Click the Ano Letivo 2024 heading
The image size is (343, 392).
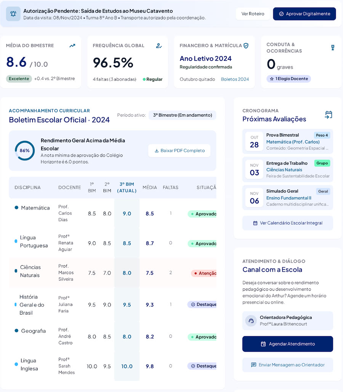pos(206,59)
